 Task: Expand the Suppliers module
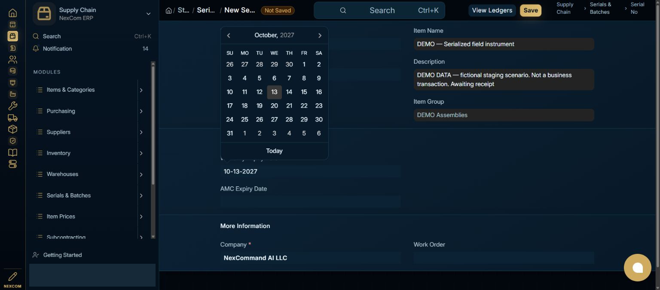pyautogui.click(x=141, y=132)
